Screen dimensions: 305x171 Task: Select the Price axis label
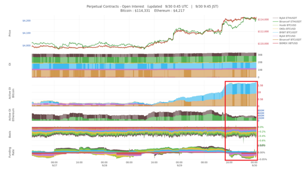(x=10, y=33)
